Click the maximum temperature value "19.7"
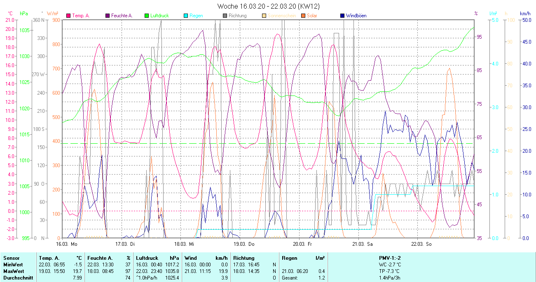 pyautogui.click(x=78, y=271)
